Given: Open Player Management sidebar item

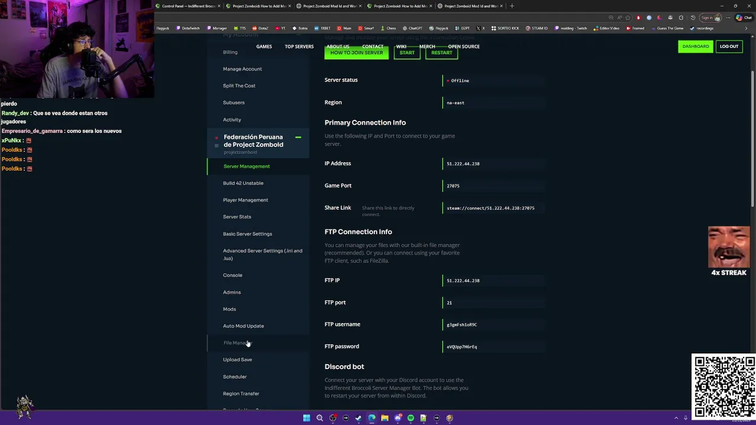Looking at the screenshot, I should (x=246, y=200).
